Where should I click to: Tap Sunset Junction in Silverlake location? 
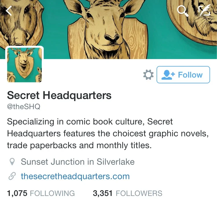coord(78,162)
